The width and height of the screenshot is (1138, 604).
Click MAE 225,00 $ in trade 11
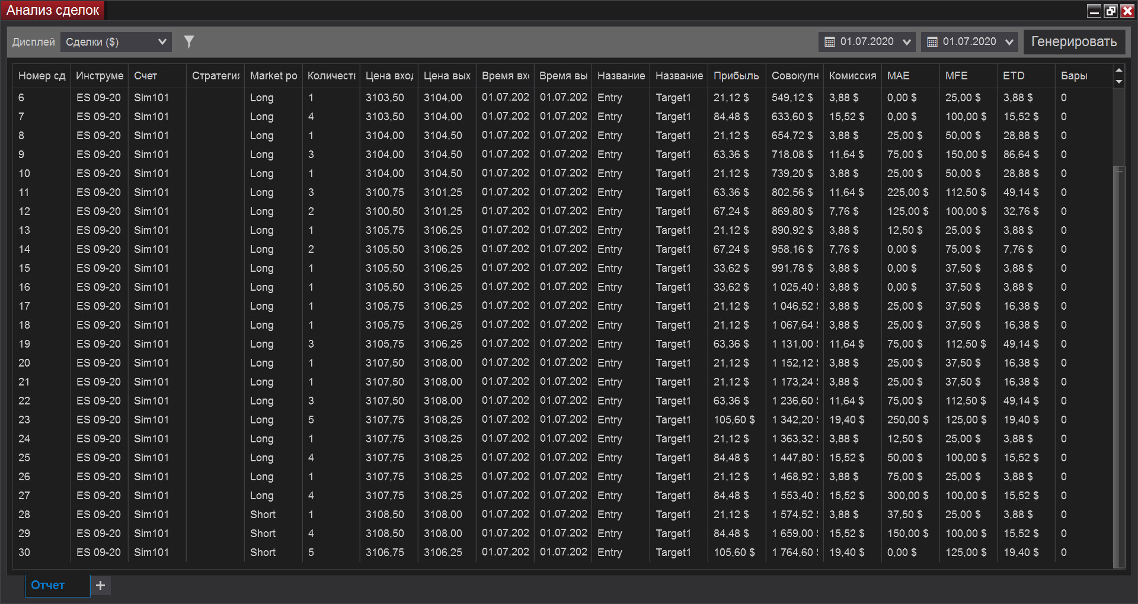[x=907, y=192]
